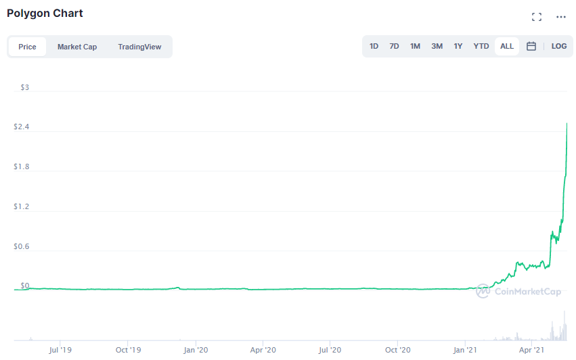Click the Jul '20 date axis label

(x=330, y=350)
